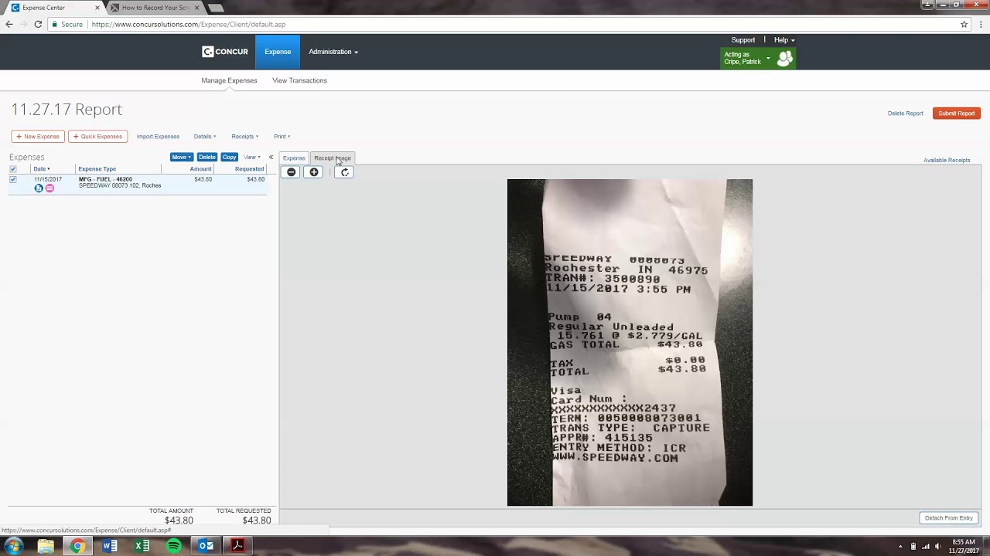Expand the Print menu
The image size is (990, 556).
tap(282, 137)
